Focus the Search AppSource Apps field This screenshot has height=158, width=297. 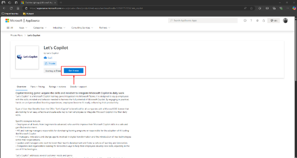(x=203, y=21)
